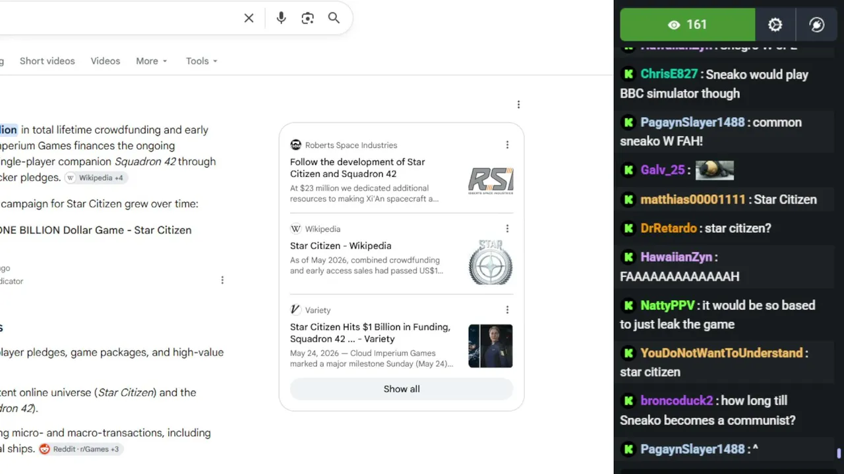Click the Star Citizen emblem thumbnail

coord(491,262)
